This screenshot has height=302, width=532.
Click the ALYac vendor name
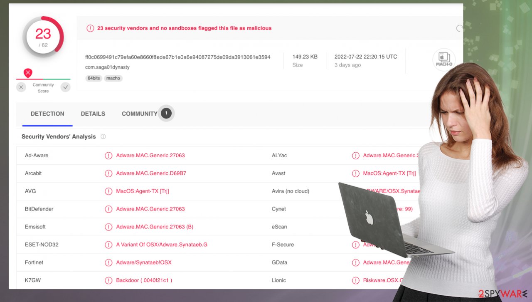click(279, 156)
